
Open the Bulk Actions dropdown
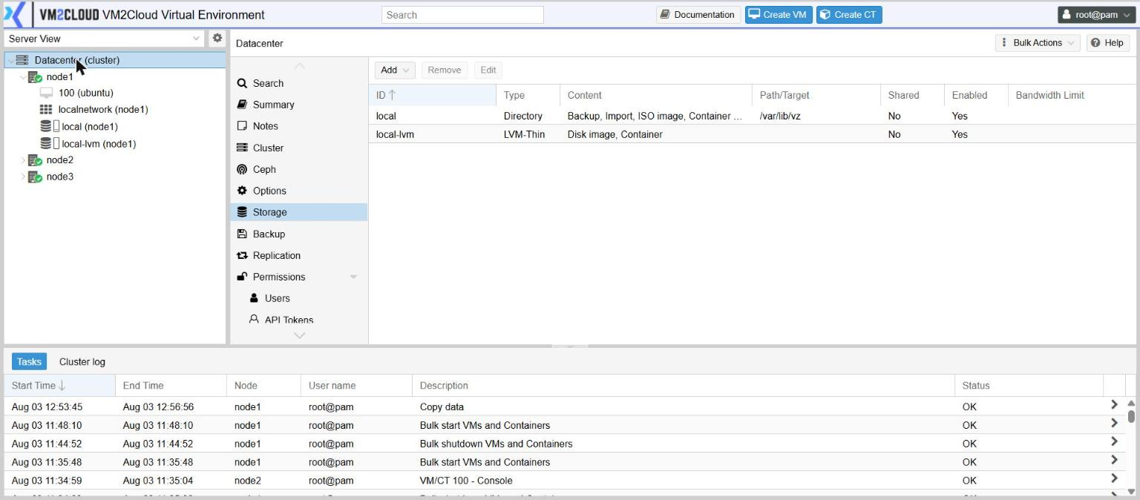tap(1038, 43)
